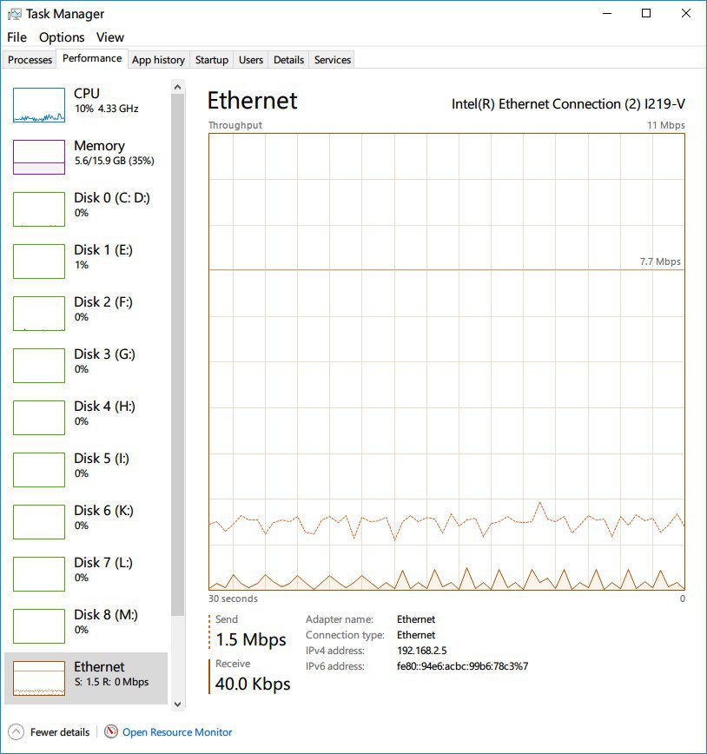This screenshot has height=754, width=707.
Task: Click the Ethernet throughput graph area
Action: [x=446, y=361]
